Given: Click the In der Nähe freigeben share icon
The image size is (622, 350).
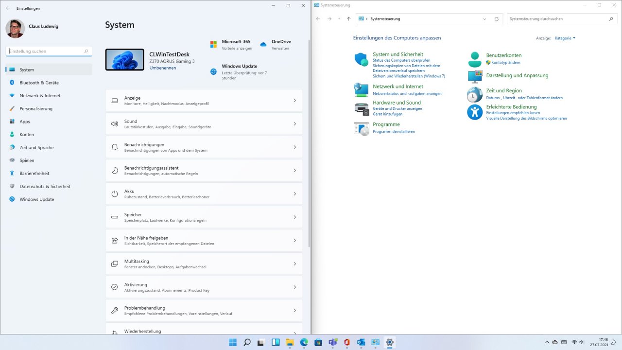Looking at the screenshot, I should coord(115,241).
